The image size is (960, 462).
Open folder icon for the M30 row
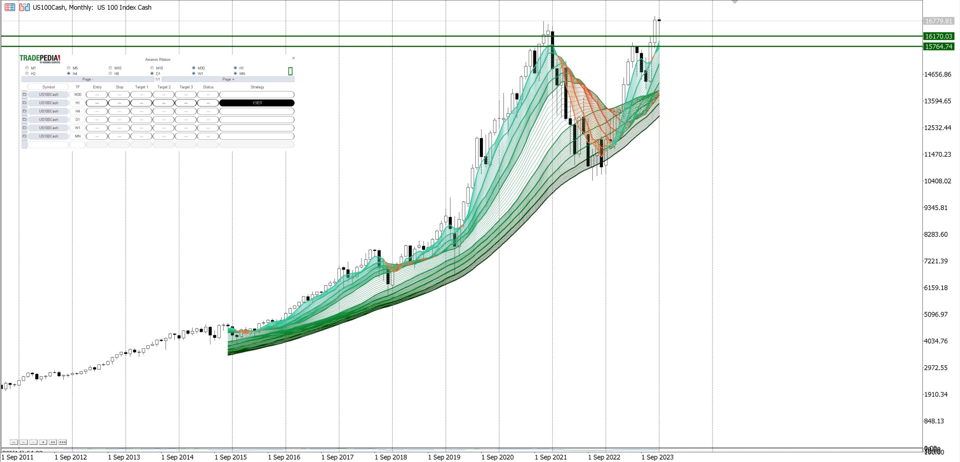(24, 94)
